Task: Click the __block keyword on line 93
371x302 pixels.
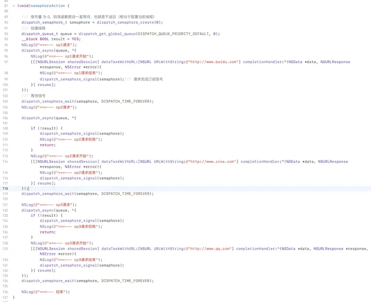Action: click(29, 39)
